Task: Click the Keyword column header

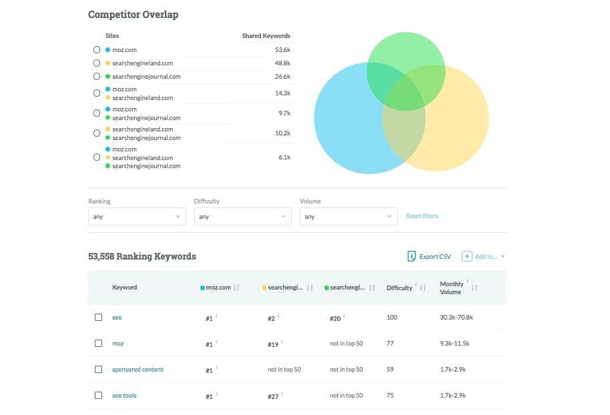Action: [124, 288]
